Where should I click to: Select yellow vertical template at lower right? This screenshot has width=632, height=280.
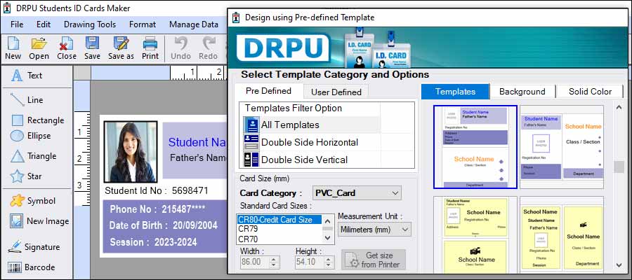point(562,234)
